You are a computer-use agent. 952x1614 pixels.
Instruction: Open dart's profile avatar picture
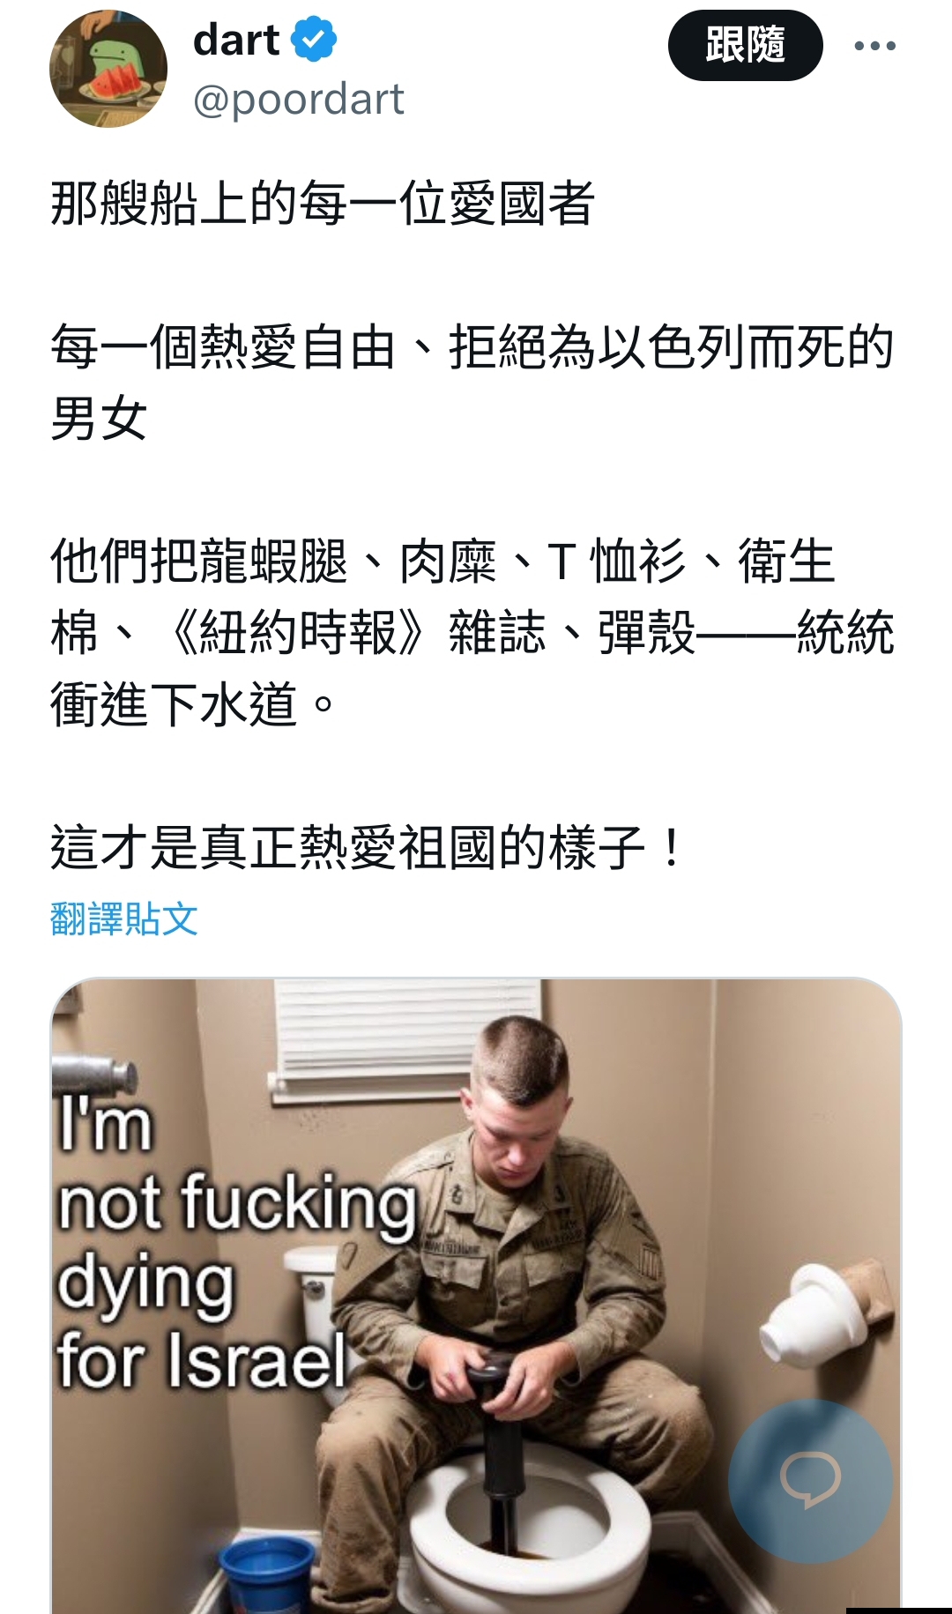(108, 70)
